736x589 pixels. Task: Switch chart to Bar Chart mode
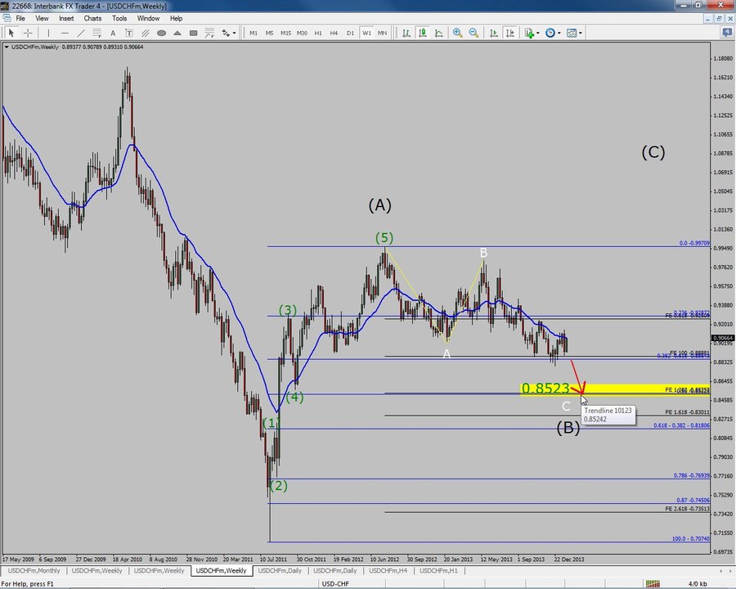click(x=406, y=33)
